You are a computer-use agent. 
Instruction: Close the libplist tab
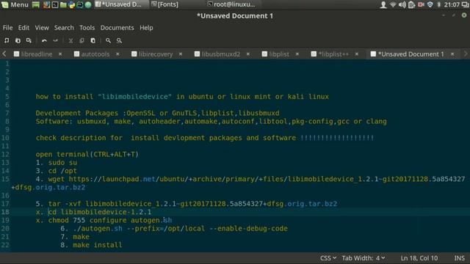(x=297, y=54)
